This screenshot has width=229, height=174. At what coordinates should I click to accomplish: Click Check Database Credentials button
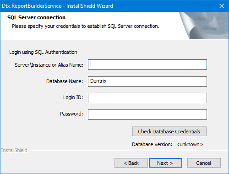point(169,132)
